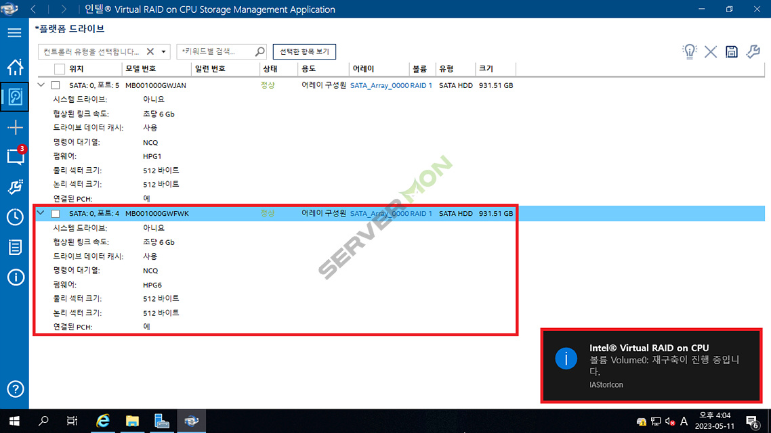Go to the Home page icon
Viewport: 771px width, 433px height.
[x=15, y=67]
